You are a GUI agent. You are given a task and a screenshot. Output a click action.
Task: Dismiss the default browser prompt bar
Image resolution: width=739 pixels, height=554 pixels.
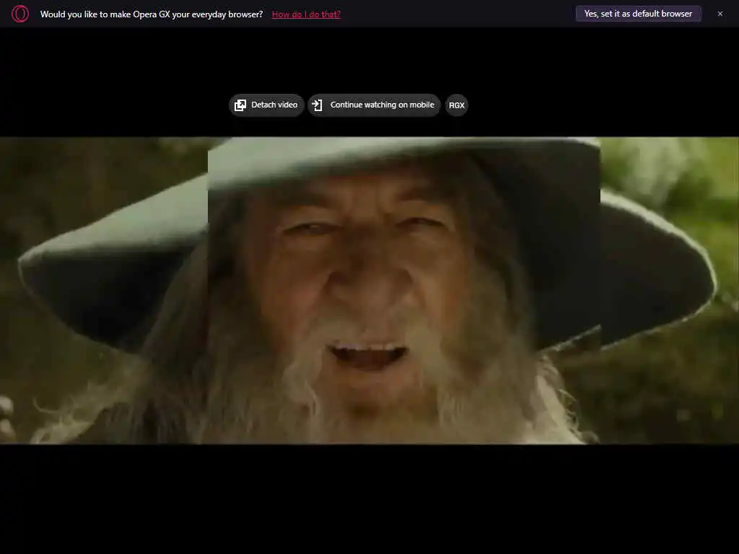tap(720, 14)
